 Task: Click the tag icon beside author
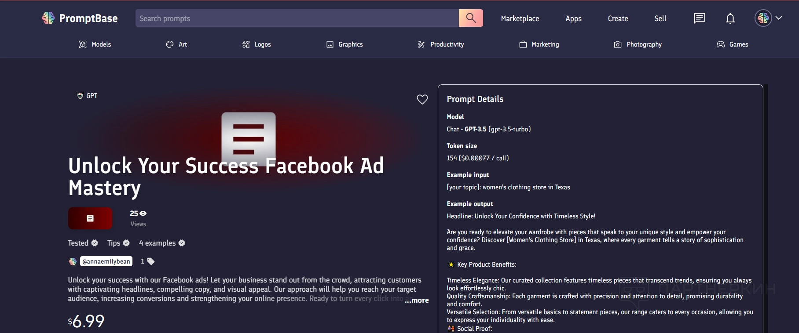pyautogui.click(x=151, y=261)
